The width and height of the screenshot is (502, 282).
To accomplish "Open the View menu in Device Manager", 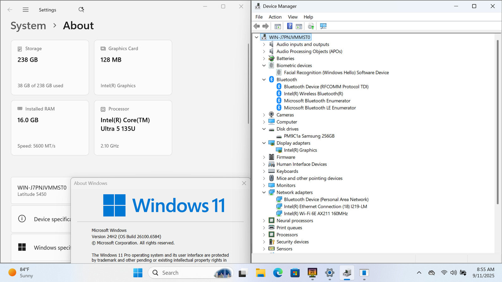I will [x=293, y=17].
